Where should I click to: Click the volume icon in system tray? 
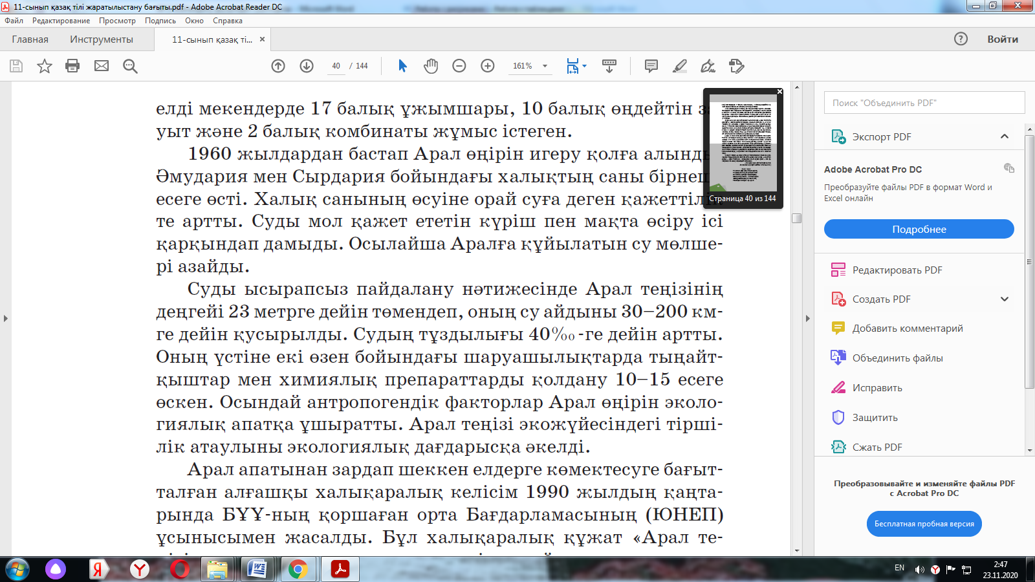919,570
